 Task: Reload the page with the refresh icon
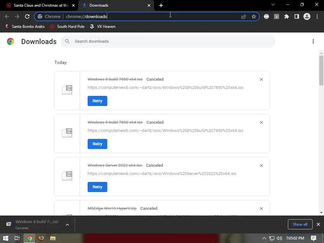click(27, 16)
